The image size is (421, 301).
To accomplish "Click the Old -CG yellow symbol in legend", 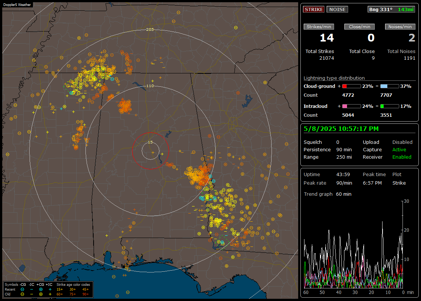I will click(22, 294).
